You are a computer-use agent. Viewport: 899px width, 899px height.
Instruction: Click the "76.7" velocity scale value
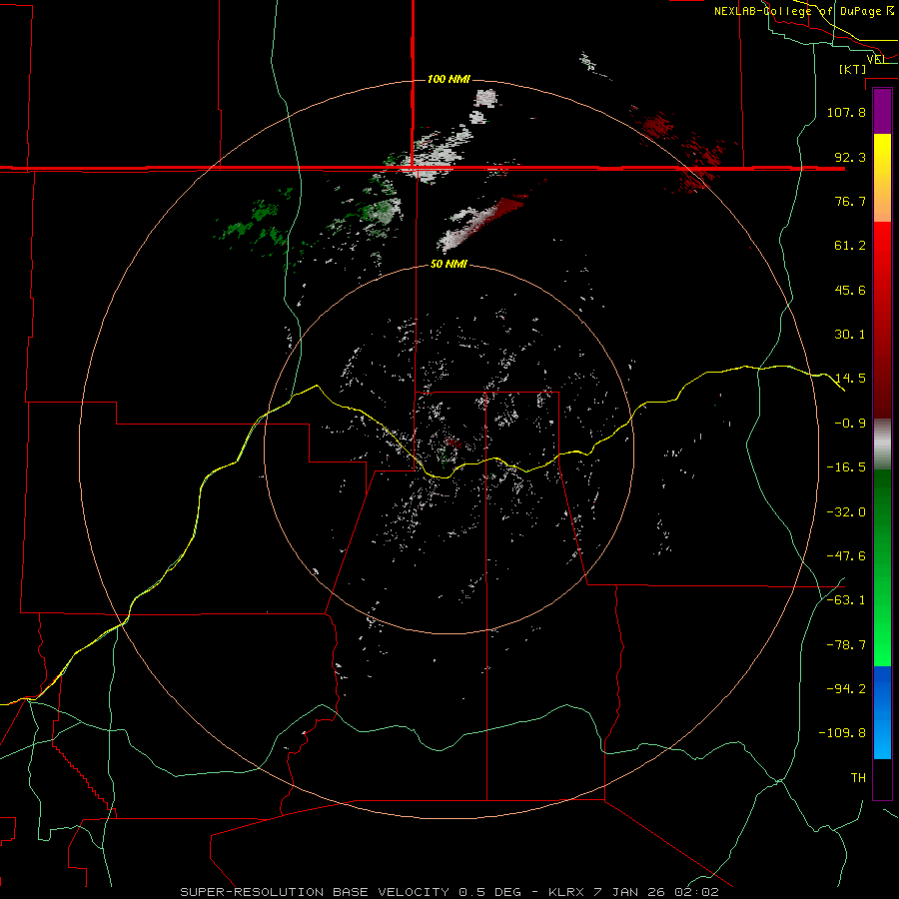(x=850, y=201)
